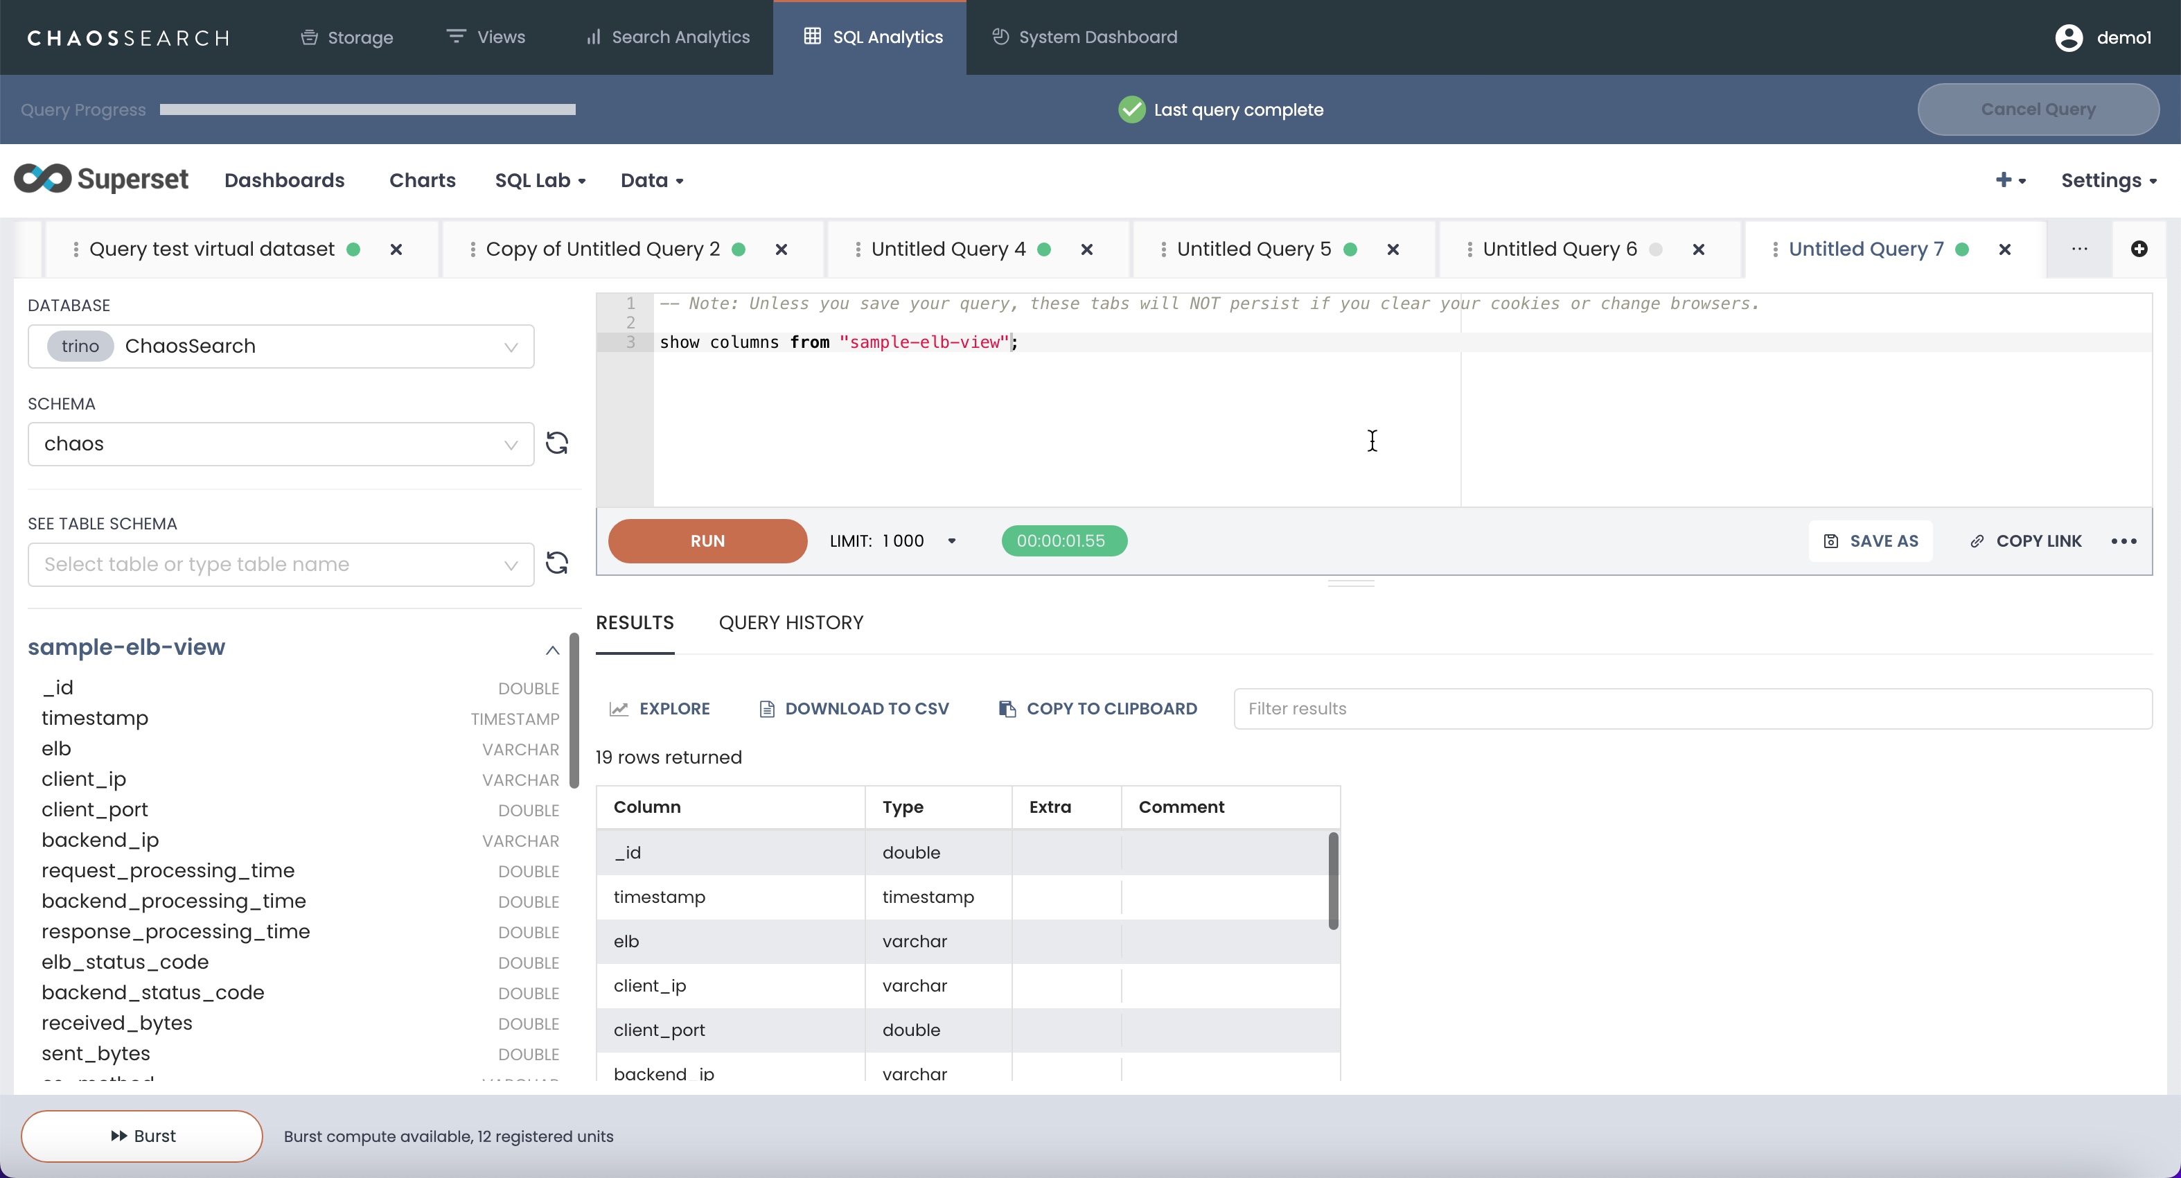Viewport: 2181px width, 1178px height.
Task: Open the Database selector dropdown
Action: [x=280, y=346]
